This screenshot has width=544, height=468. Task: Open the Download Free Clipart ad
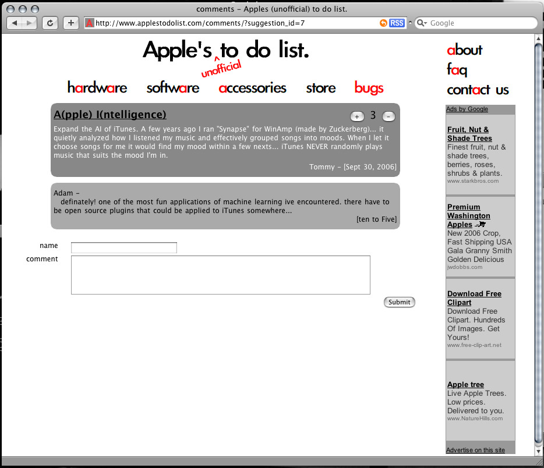(x=474, y=298)
